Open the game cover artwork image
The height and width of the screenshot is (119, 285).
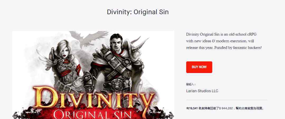[93, 75]
